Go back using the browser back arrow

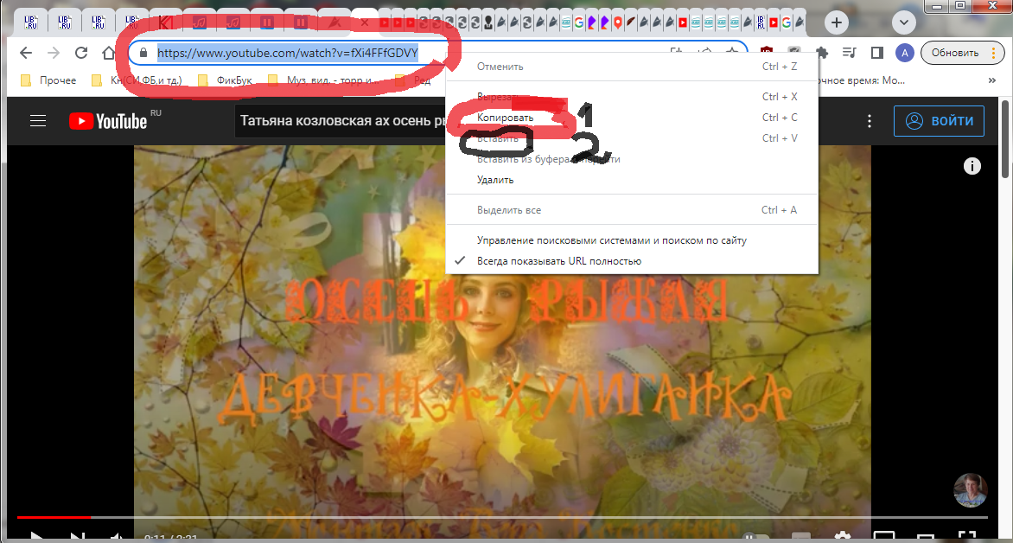[x=26, y=53]
